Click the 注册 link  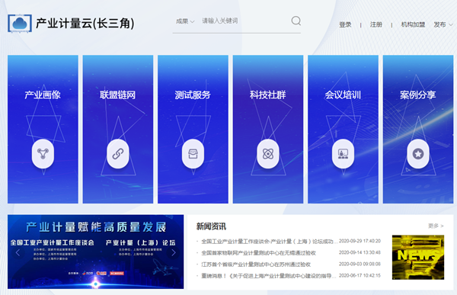coord(376,24)
